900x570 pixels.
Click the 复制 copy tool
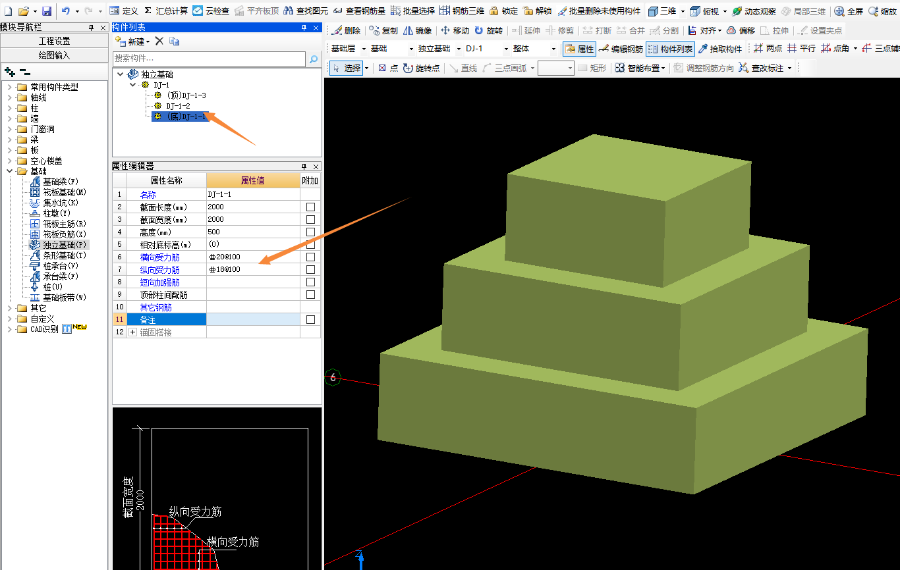point(383,30)
